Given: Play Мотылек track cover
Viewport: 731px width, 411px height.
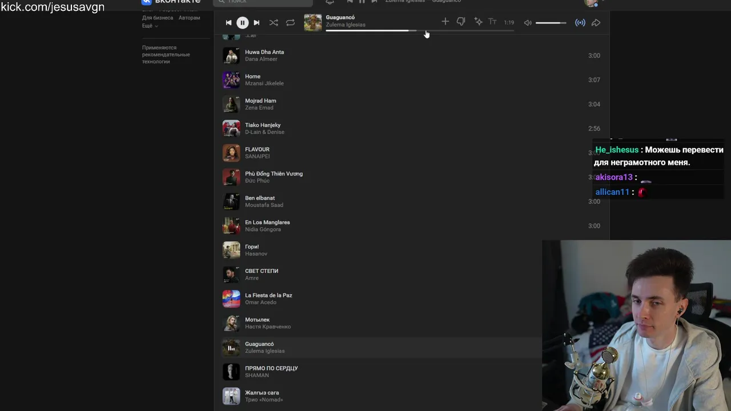Looking at the screenshot, I should 231,323.
